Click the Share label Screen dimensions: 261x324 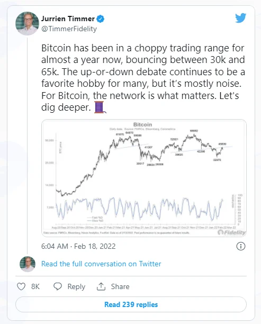(x=120, y=286)
